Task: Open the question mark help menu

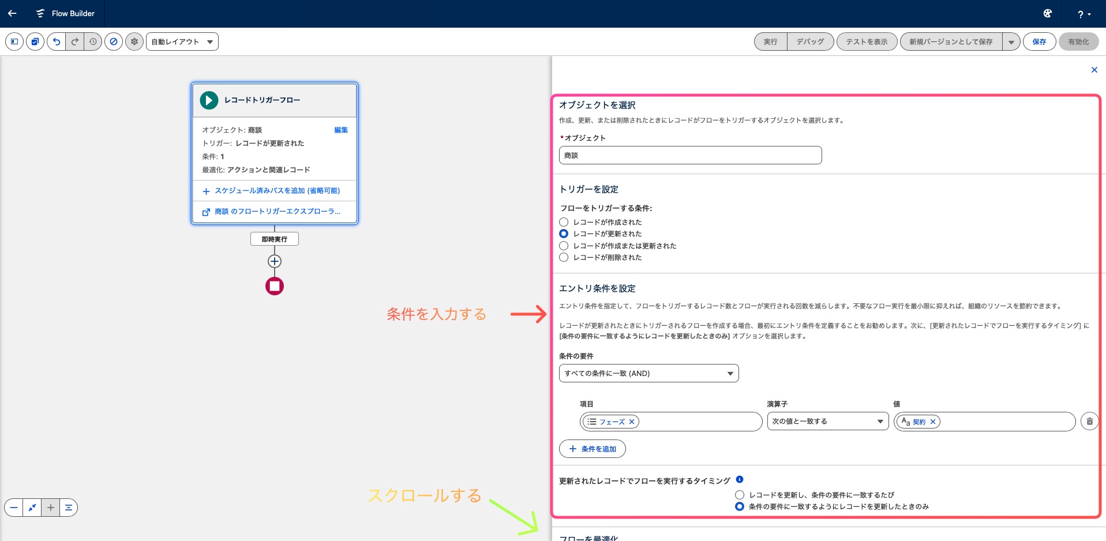Action: (1084, 14)
